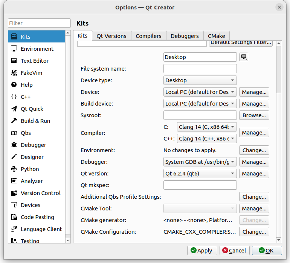Change the CMake Configuration
The height and width of the screenshot is (263, 290).
[254, 231]
